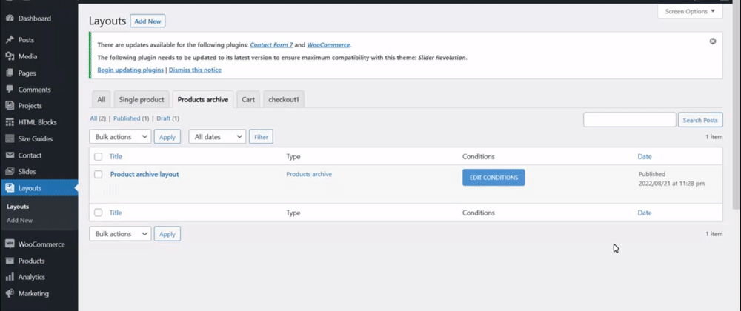Open Contact via the envelope icon
Viewport: 741px width, 311px height.
[10, 155]
